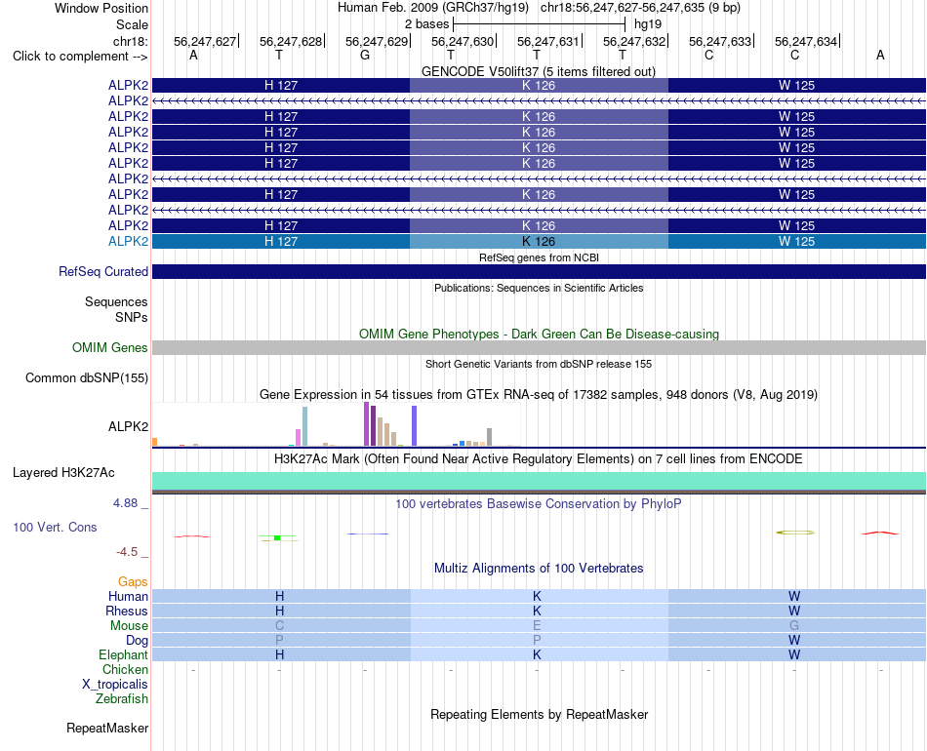This screenshot has width=927, height=751.
Task: Click the Short Genetic Variants from dbSNP title
Action: (x=539, y=364)
